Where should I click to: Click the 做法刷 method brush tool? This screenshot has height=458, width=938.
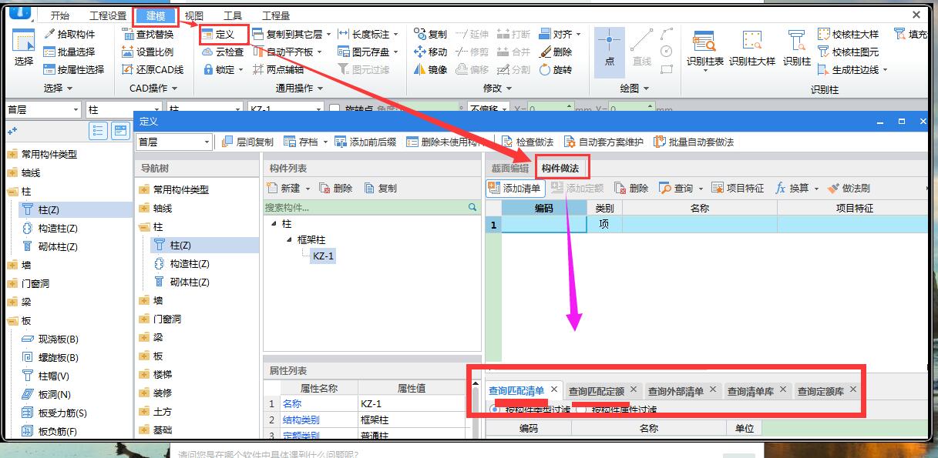849,188
